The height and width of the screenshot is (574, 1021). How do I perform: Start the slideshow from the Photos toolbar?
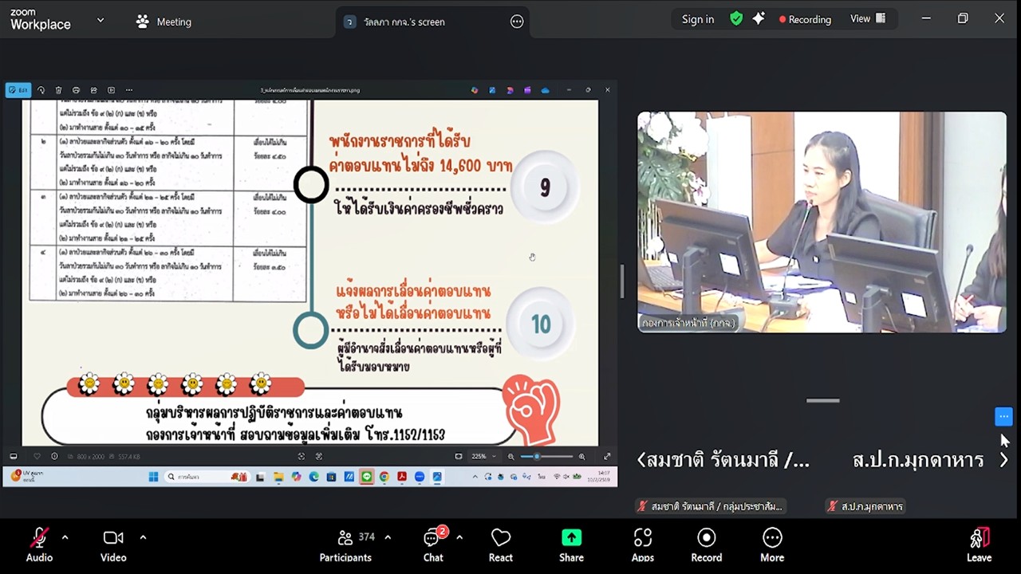(x=111, y=90)
